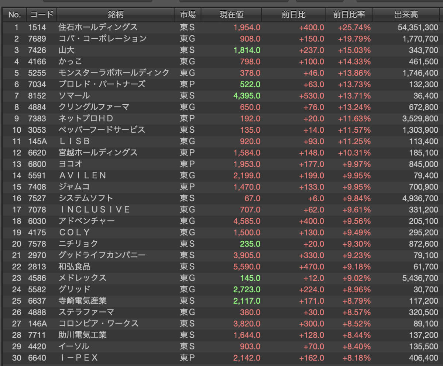Click green current price 1,814.0
The width and height of the screenshot is (443, 366).
click(x=247, y=50)
